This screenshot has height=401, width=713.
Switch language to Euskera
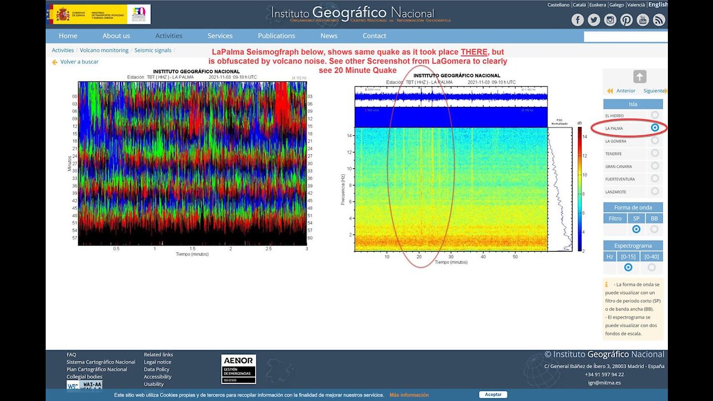(x=598, y=5)
